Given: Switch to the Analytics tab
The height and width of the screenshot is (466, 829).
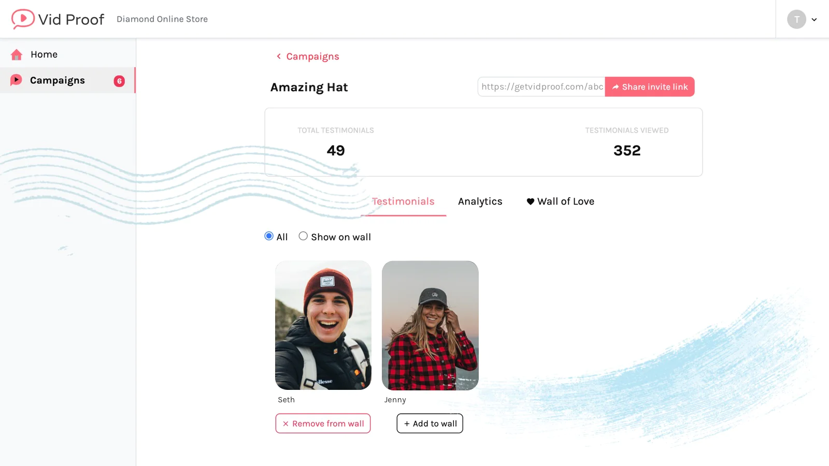Looking at the screenshot, I should (480, 201).
